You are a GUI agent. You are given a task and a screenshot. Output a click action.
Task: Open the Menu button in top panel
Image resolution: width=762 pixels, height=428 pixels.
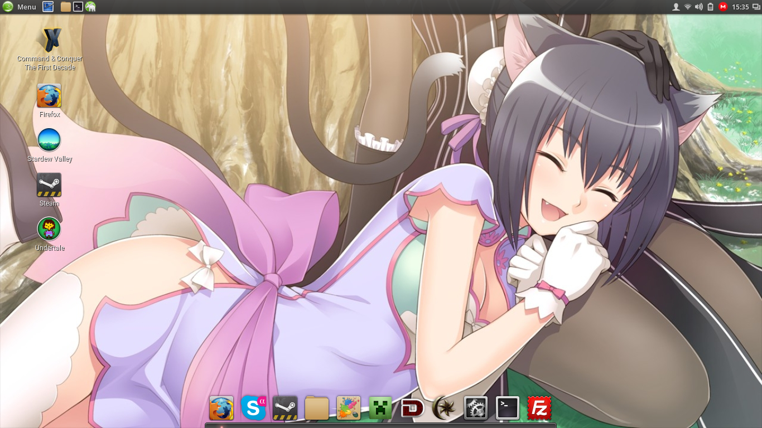click(20, 7)
